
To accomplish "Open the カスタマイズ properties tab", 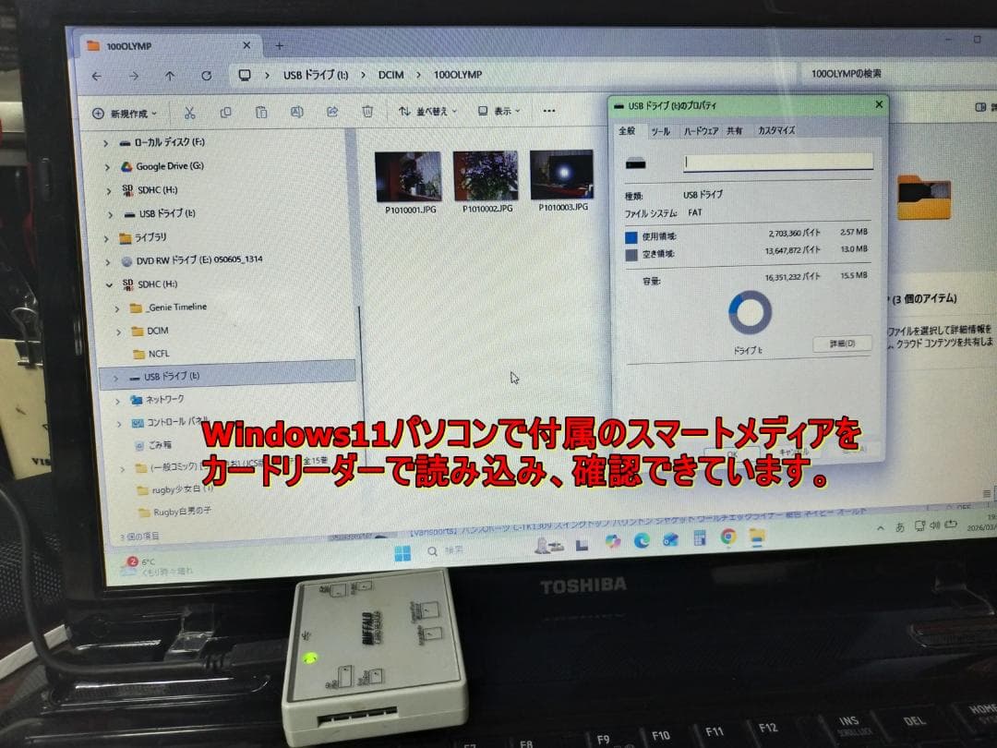I will pyautogui.click(x=776, y=130).
